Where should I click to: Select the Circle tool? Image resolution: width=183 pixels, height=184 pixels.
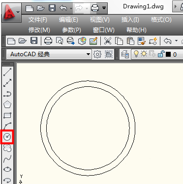[x=7, y=137]
